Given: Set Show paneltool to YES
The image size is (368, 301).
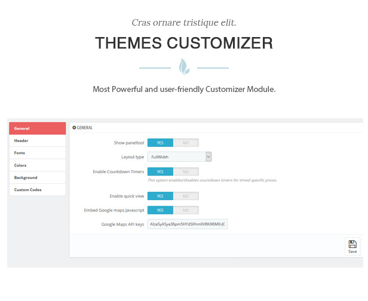Looking at the screenshot, I should [160, 143].
